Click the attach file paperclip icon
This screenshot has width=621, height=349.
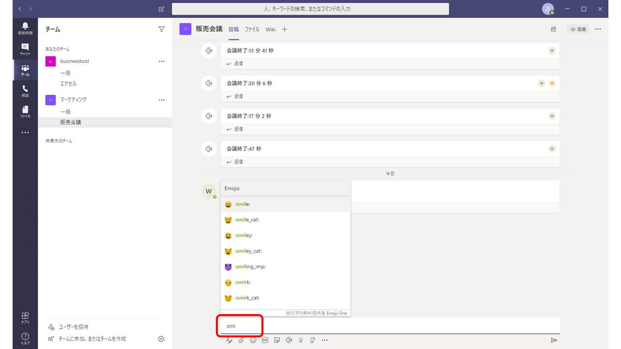241,340
